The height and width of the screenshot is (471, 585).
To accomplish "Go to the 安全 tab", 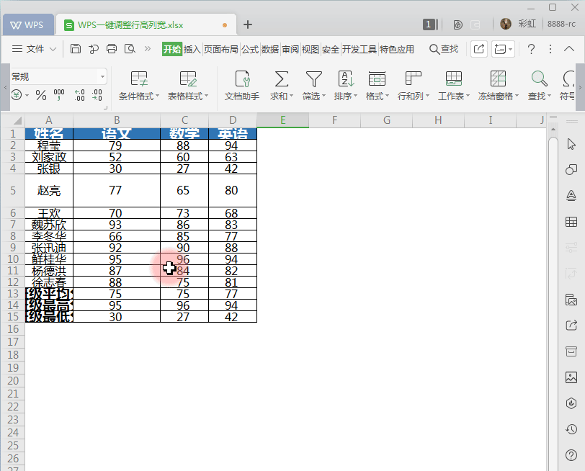I will click(331, 49).
